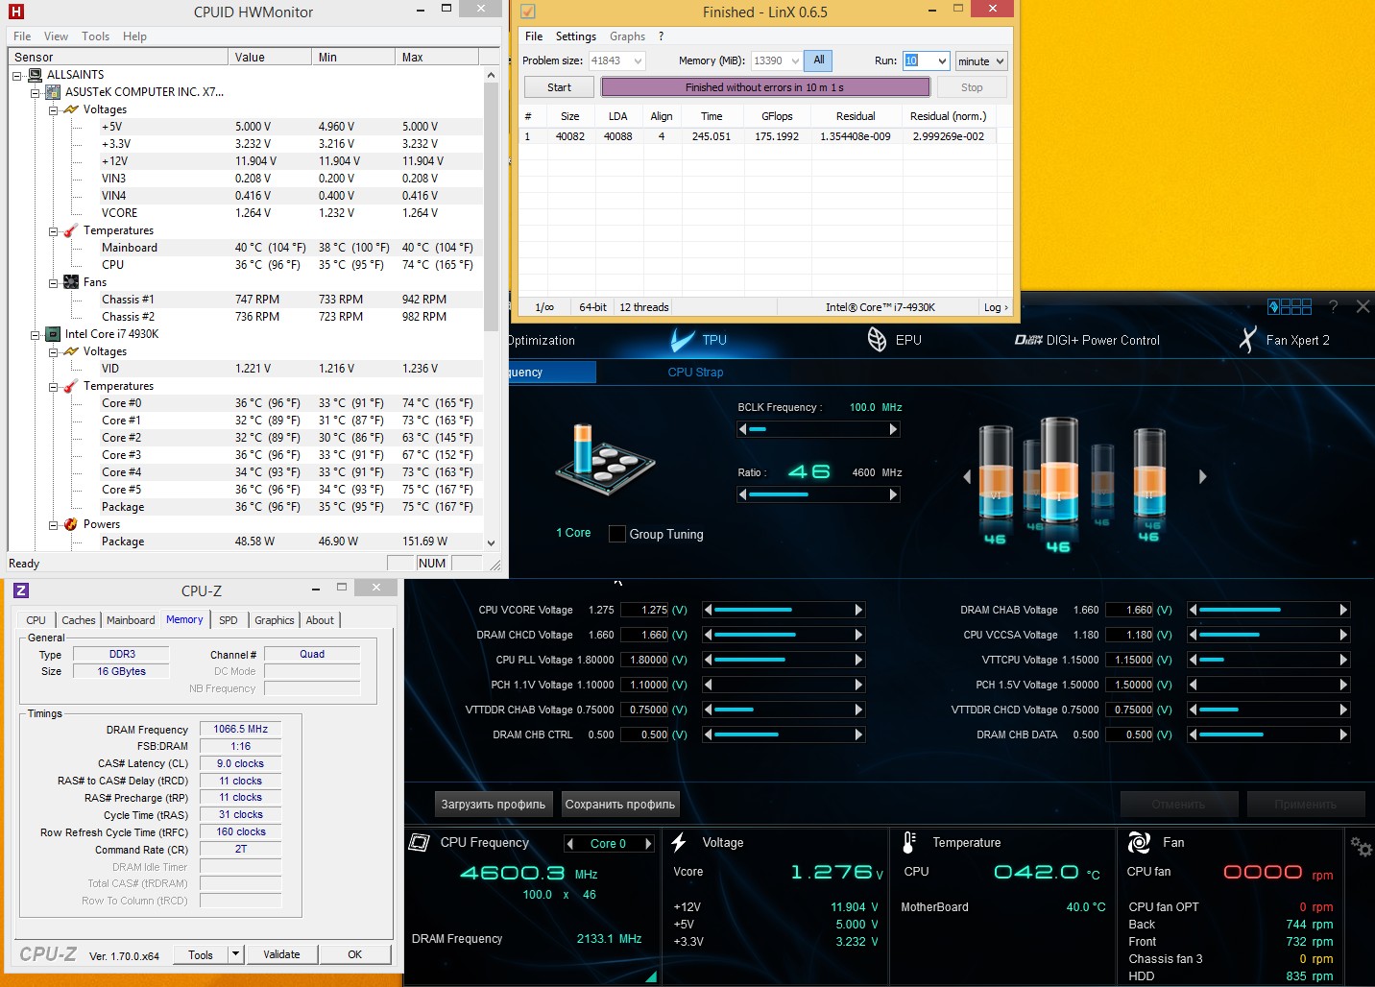Show previous cores with the carousel left arrow
The image size is (1375, 987).
[967, 476]
